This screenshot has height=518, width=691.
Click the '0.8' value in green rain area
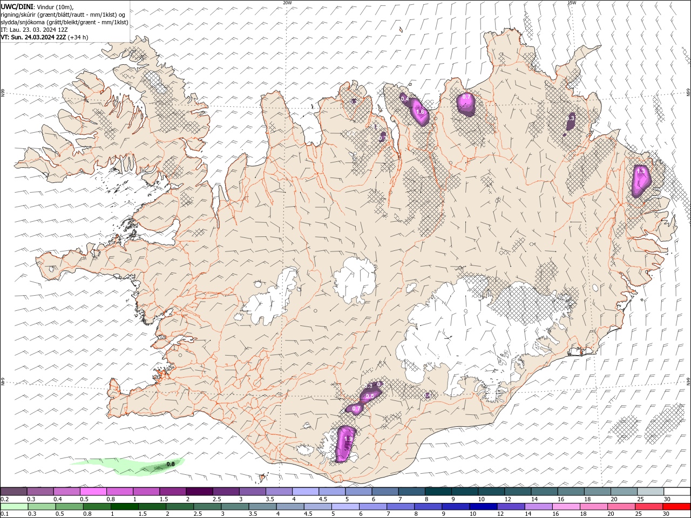pos(171,464)
